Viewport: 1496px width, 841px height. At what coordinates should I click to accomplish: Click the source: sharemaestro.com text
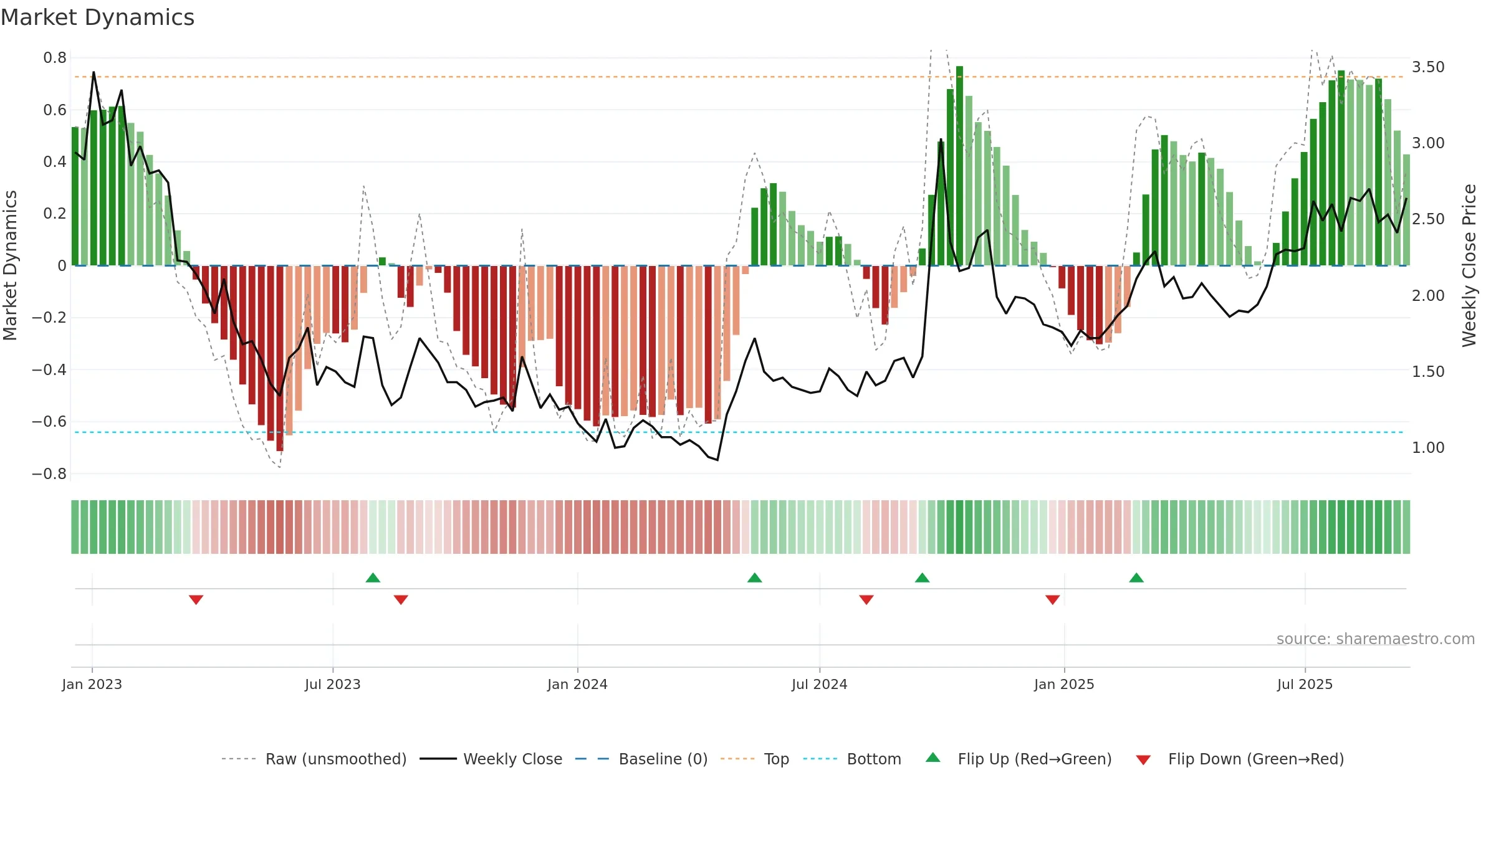[x=1376, y=639]
